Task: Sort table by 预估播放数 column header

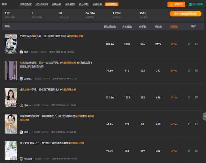Action: pyautogui.click(x=110, y=26)
